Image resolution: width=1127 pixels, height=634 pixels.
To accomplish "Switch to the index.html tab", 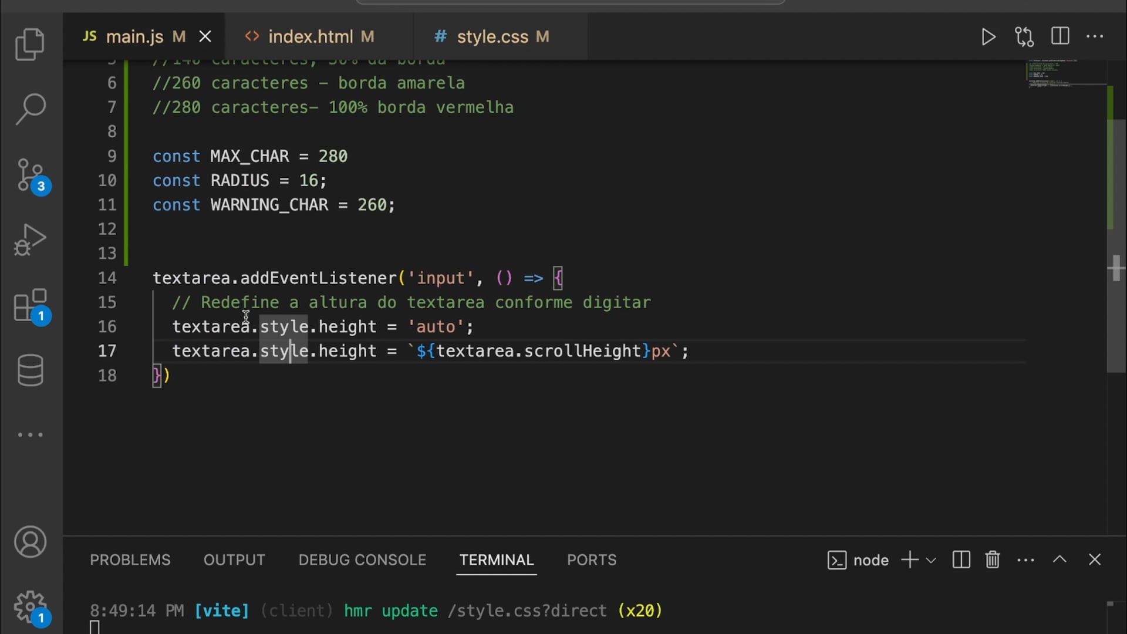I will [311, 37].
